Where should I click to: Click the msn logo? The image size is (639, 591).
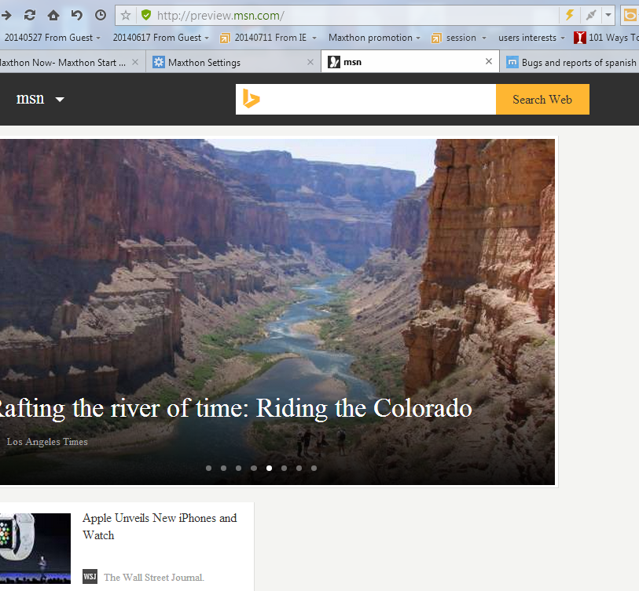(30, 98)
